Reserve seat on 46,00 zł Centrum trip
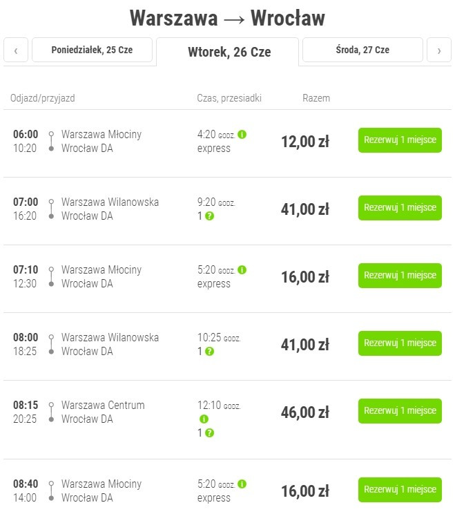 coord(400,411)
